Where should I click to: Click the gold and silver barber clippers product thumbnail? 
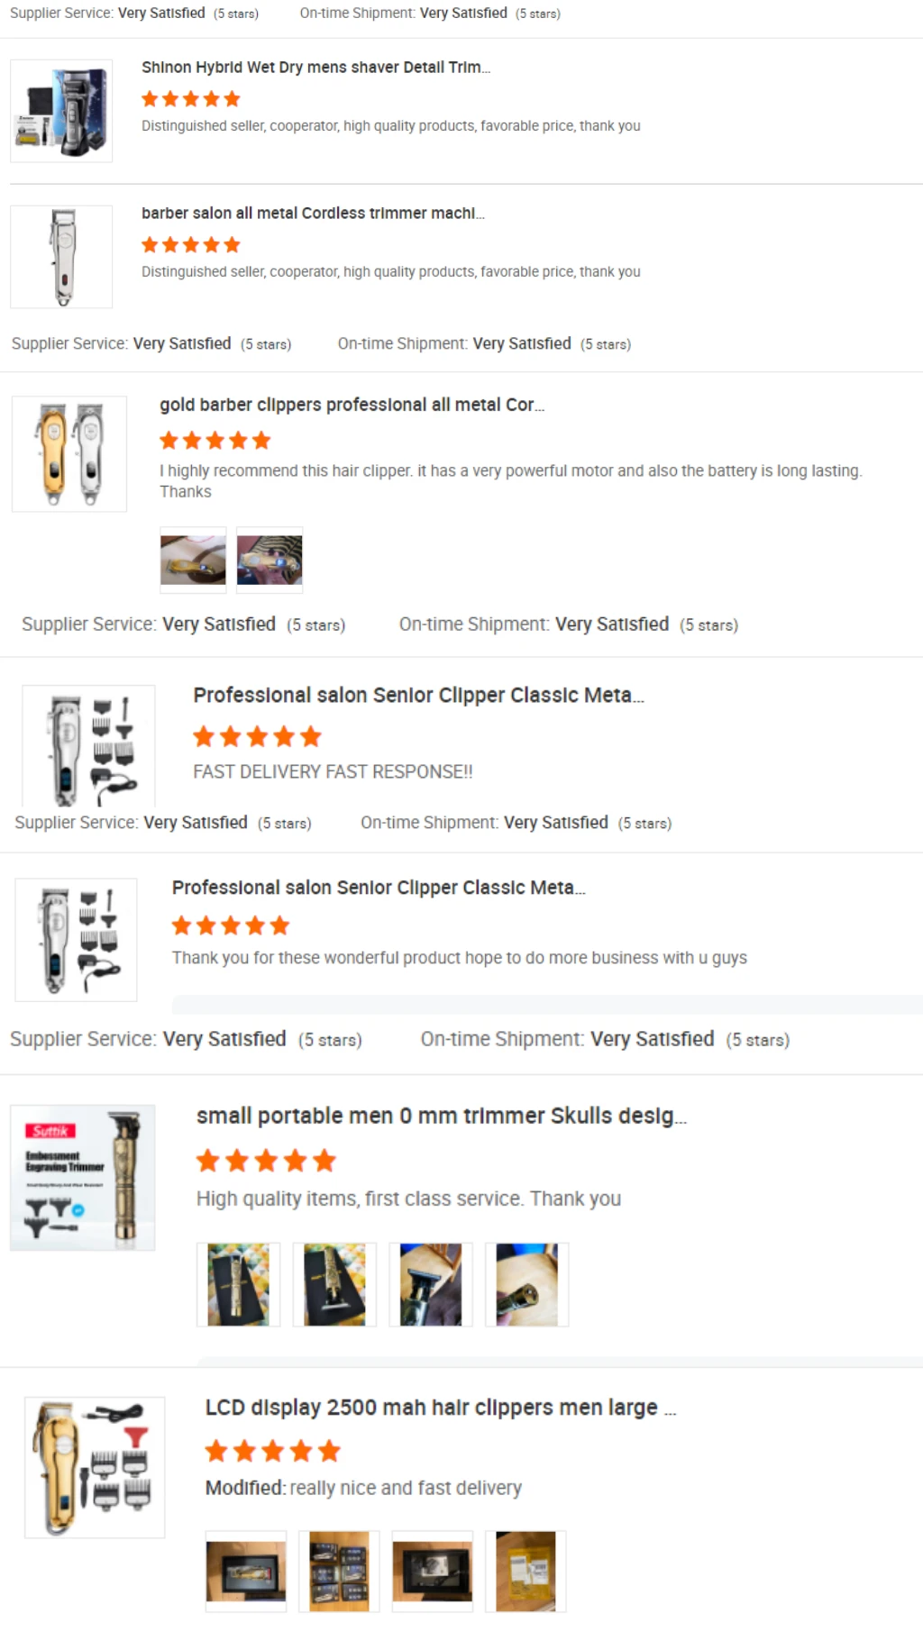tap(69, 454)
